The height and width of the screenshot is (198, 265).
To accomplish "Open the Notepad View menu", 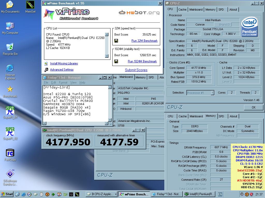I will click(x=73, y=82).
